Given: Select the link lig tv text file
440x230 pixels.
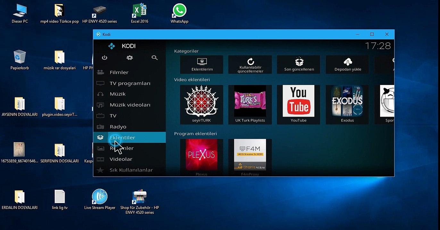Looking at the screenshot, I should pos(60,200).
